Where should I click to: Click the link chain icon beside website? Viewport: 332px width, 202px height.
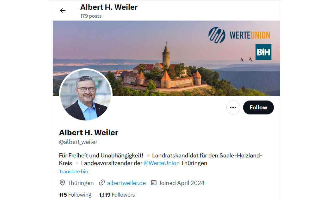[x=102, y=182]
